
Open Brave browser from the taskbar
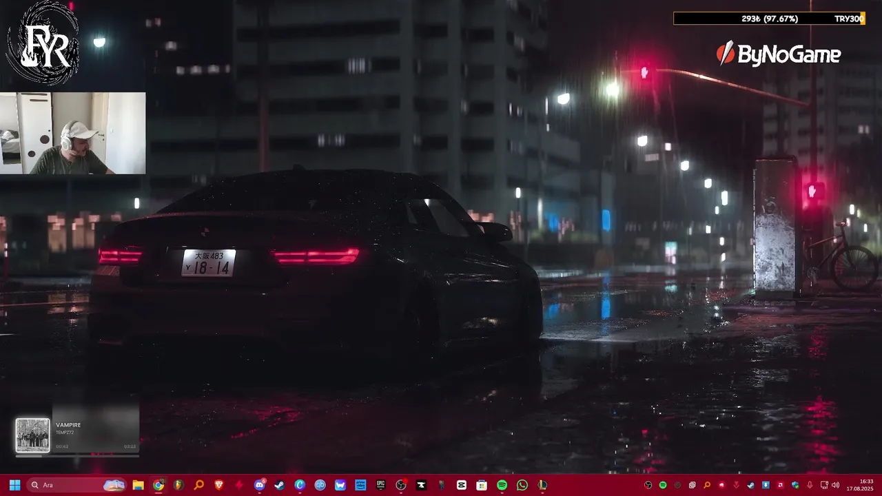point(219,485)
